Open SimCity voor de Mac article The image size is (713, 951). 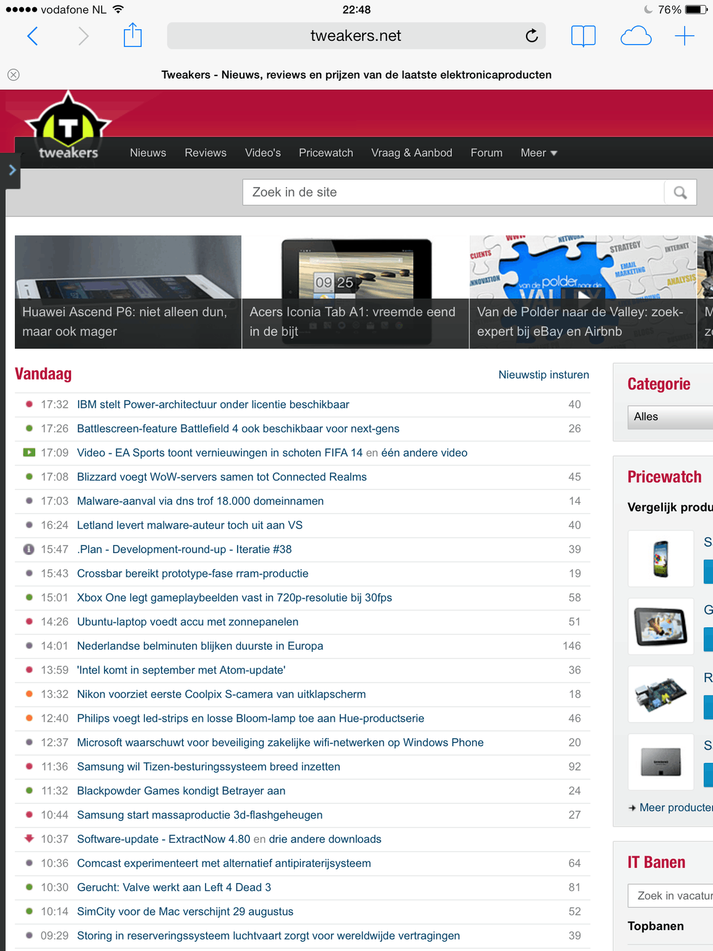(185, 911)
